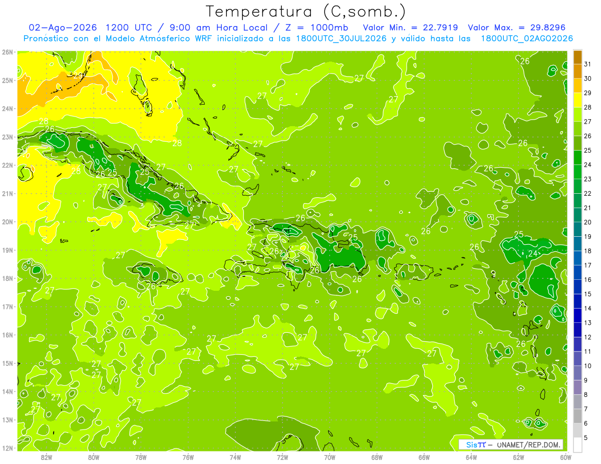Image resolution: width=601 pixels, height=464 pixels.
Task: Click latitude axis label 25N
Action: (x=8, y=81)
